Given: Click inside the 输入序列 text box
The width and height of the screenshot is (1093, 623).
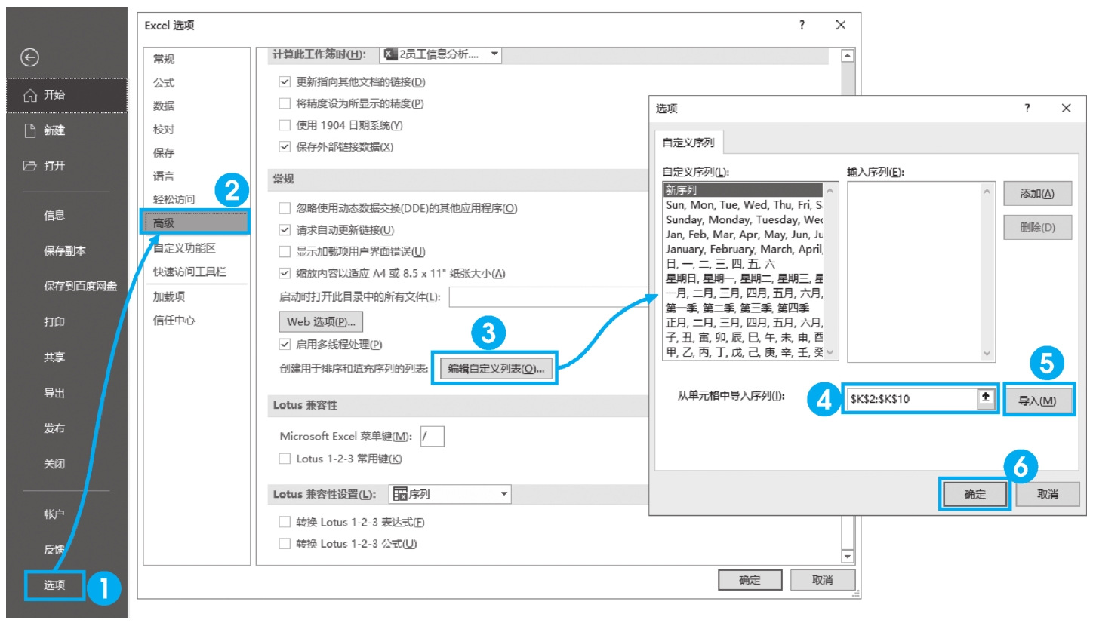Looking at the screenshot, I should [915, 272].
